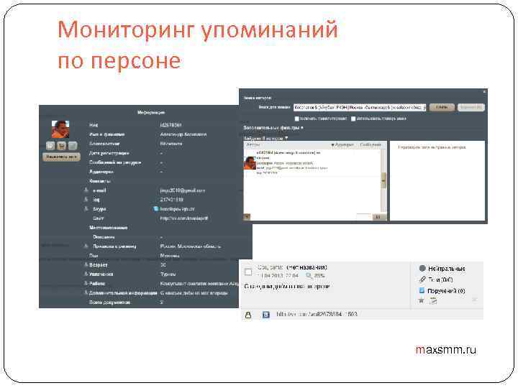
Task: Open the vk.com link in the message footer
Action: pyautogui.click(x=317, y=314)
